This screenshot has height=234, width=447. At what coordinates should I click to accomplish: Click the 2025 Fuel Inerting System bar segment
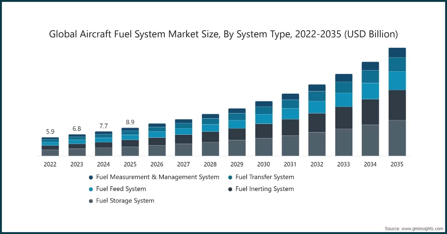pos(130,143)
